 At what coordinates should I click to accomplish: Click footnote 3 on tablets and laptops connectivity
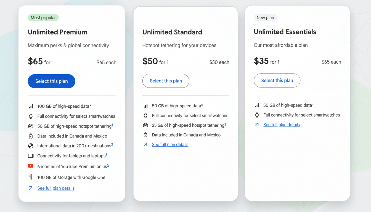click(x=107, y=154)
